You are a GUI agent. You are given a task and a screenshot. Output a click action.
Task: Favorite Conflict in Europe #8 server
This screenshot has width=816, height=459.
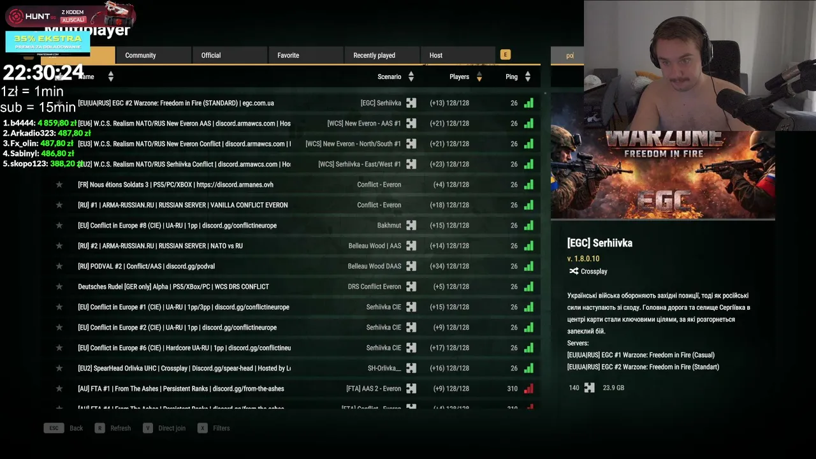(x=59, y=226)
